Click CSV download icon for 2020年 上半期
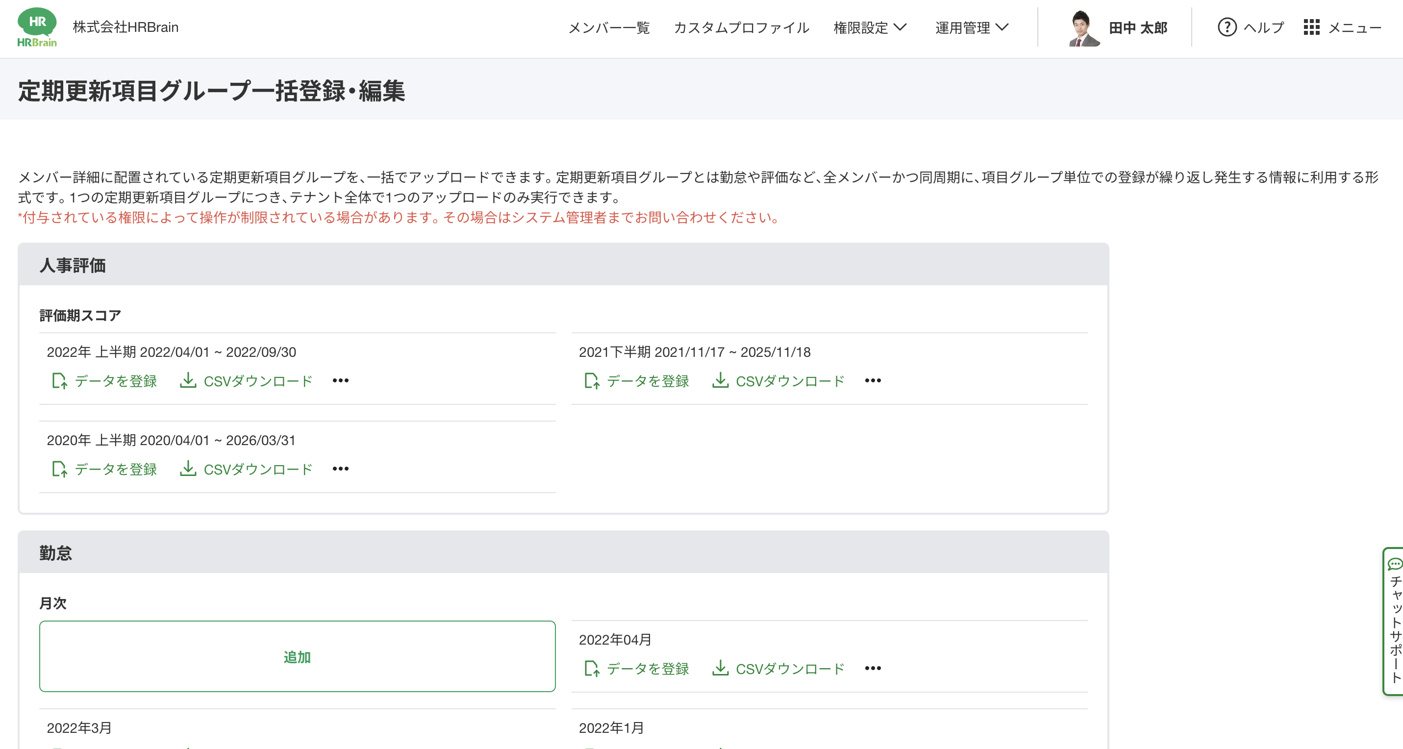The height and width of the screenshot is (749, 1403). click(x=188, y=469)
